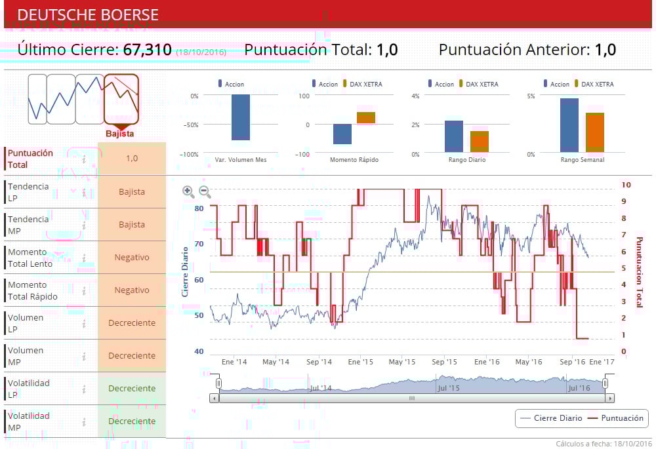View info icon for Volatilidad MP

(84, 422)
